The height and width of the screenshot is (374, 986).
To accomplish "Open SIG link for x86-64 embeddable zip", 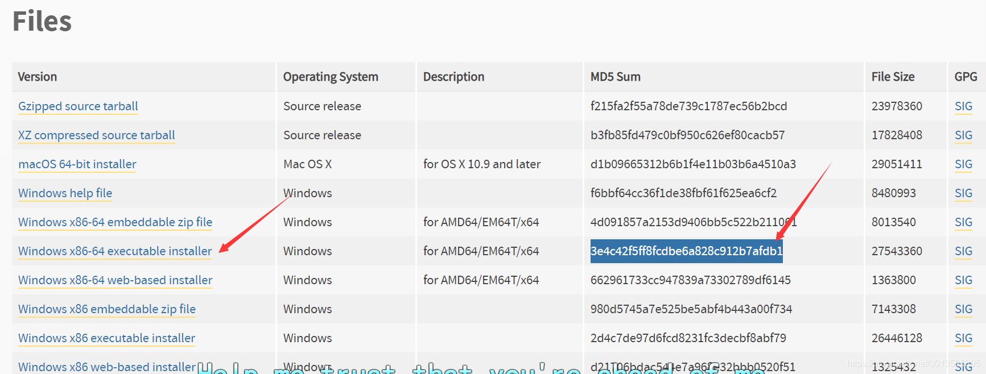I will coord(964,222).
